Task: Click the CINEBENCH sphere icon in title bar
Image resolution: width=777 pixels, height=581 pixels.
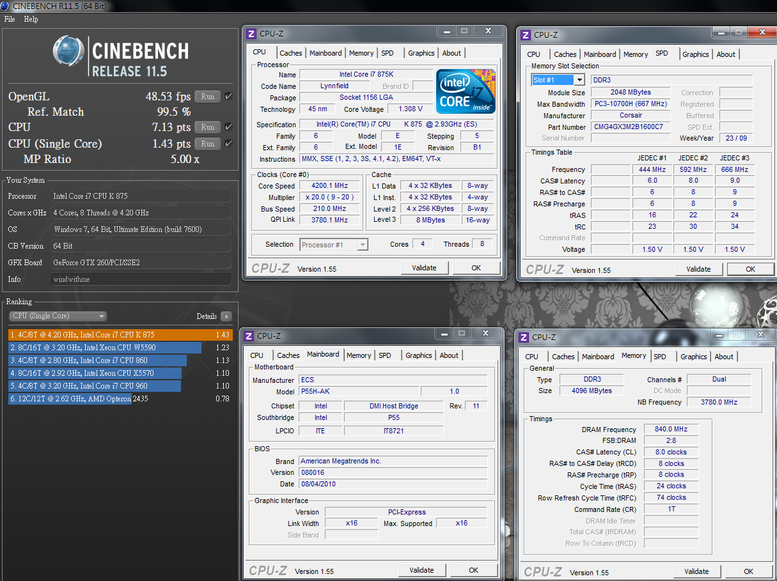Action: (6, 6)
